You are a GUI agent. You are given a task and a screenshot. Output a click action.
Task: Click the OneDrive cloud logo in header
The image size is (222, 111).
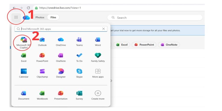(26, 17)
